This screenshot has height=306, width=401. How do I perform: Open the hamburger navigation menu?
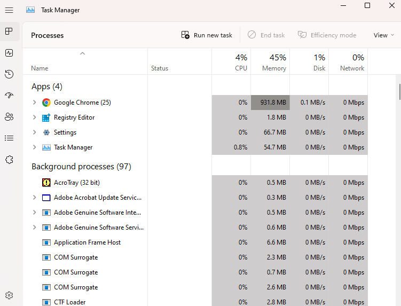pyautogui.click(x=9, y=10)
